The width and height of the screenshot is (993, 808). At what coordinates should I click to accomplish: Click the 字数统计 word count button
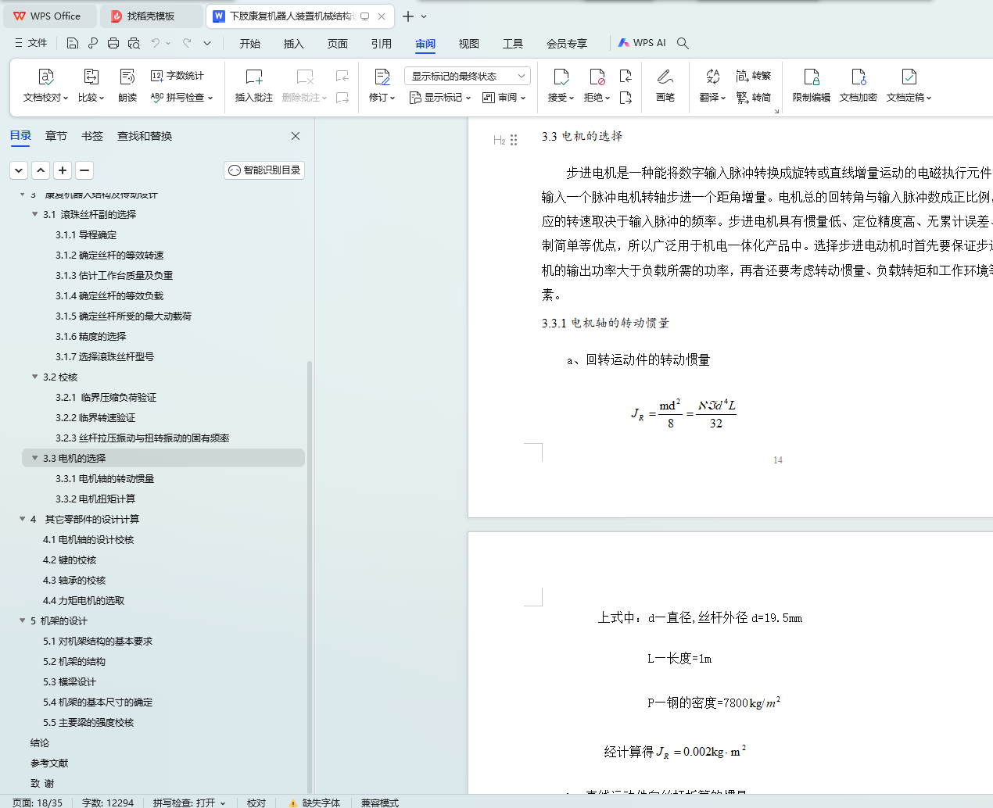pos(177,76)
